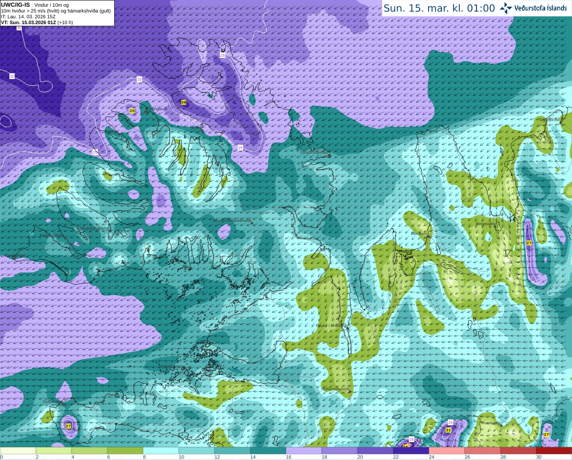Click the Holtavörðuheiði station label
Viewport: 572px width, 460px height.
(x=336, y=389)
